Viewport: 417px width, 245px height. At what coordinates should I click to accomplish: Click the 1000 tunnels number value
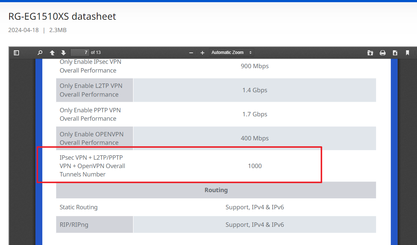tap(255, 166)
